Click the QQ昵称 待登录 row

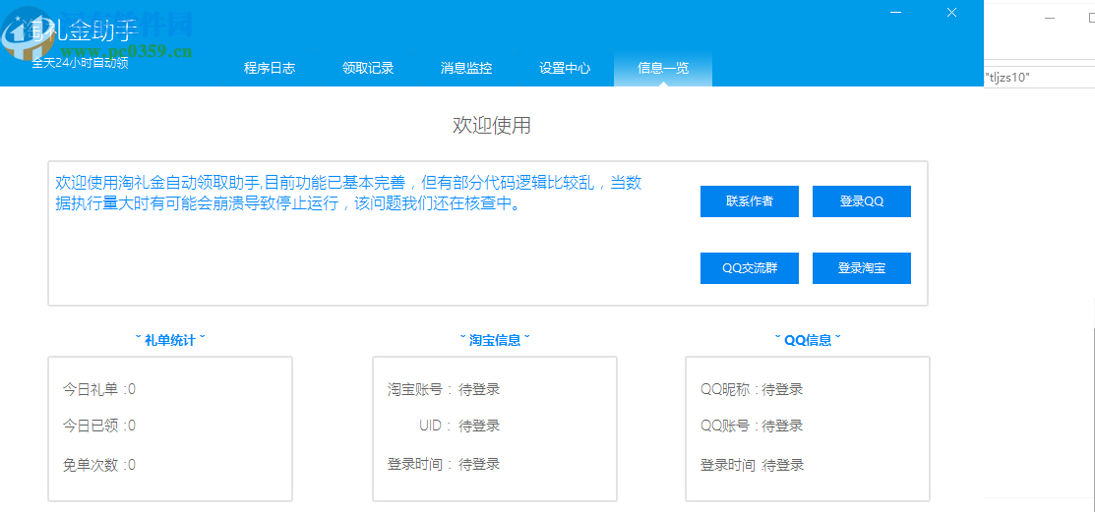pyautogui.click(x=752, y=390)
